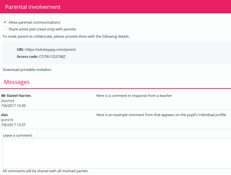Click Mr Daniel Harries' name

pyautogui.click(x=16, y=95)
